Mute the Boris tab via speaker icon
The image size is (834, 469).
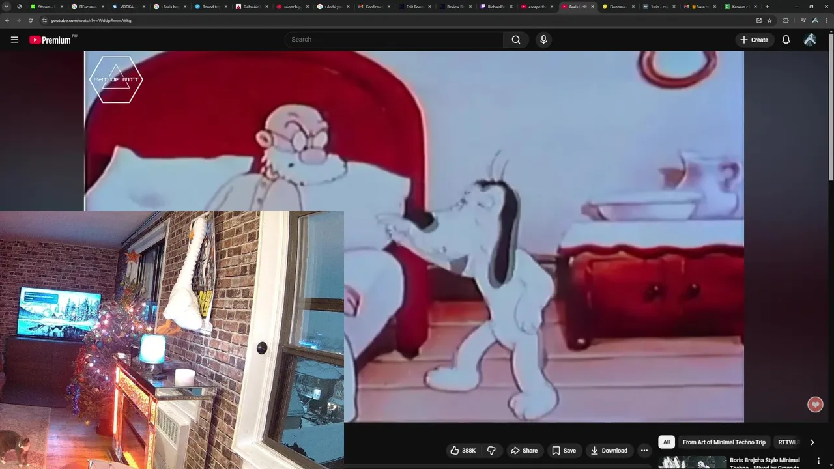coord(584,7)
